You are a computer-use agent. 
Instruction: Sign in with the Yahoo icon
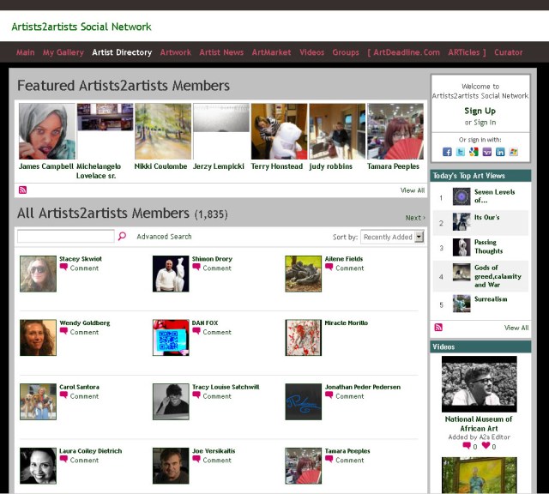[487, 152]
